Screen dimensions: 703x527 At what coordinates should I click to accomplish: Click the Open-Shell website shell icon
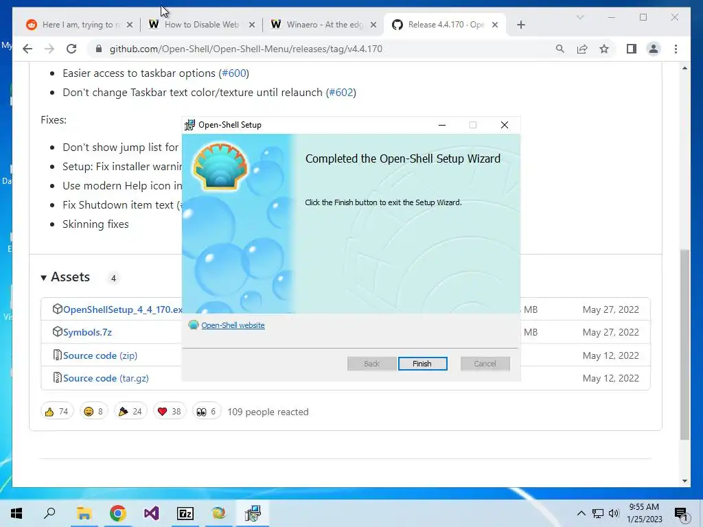coord(193,325)
